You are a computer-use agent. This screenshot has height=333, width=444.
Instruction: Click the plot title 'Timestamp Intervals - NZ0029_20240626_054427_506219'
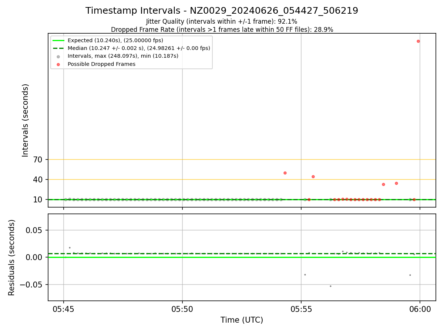click(222, 11)
